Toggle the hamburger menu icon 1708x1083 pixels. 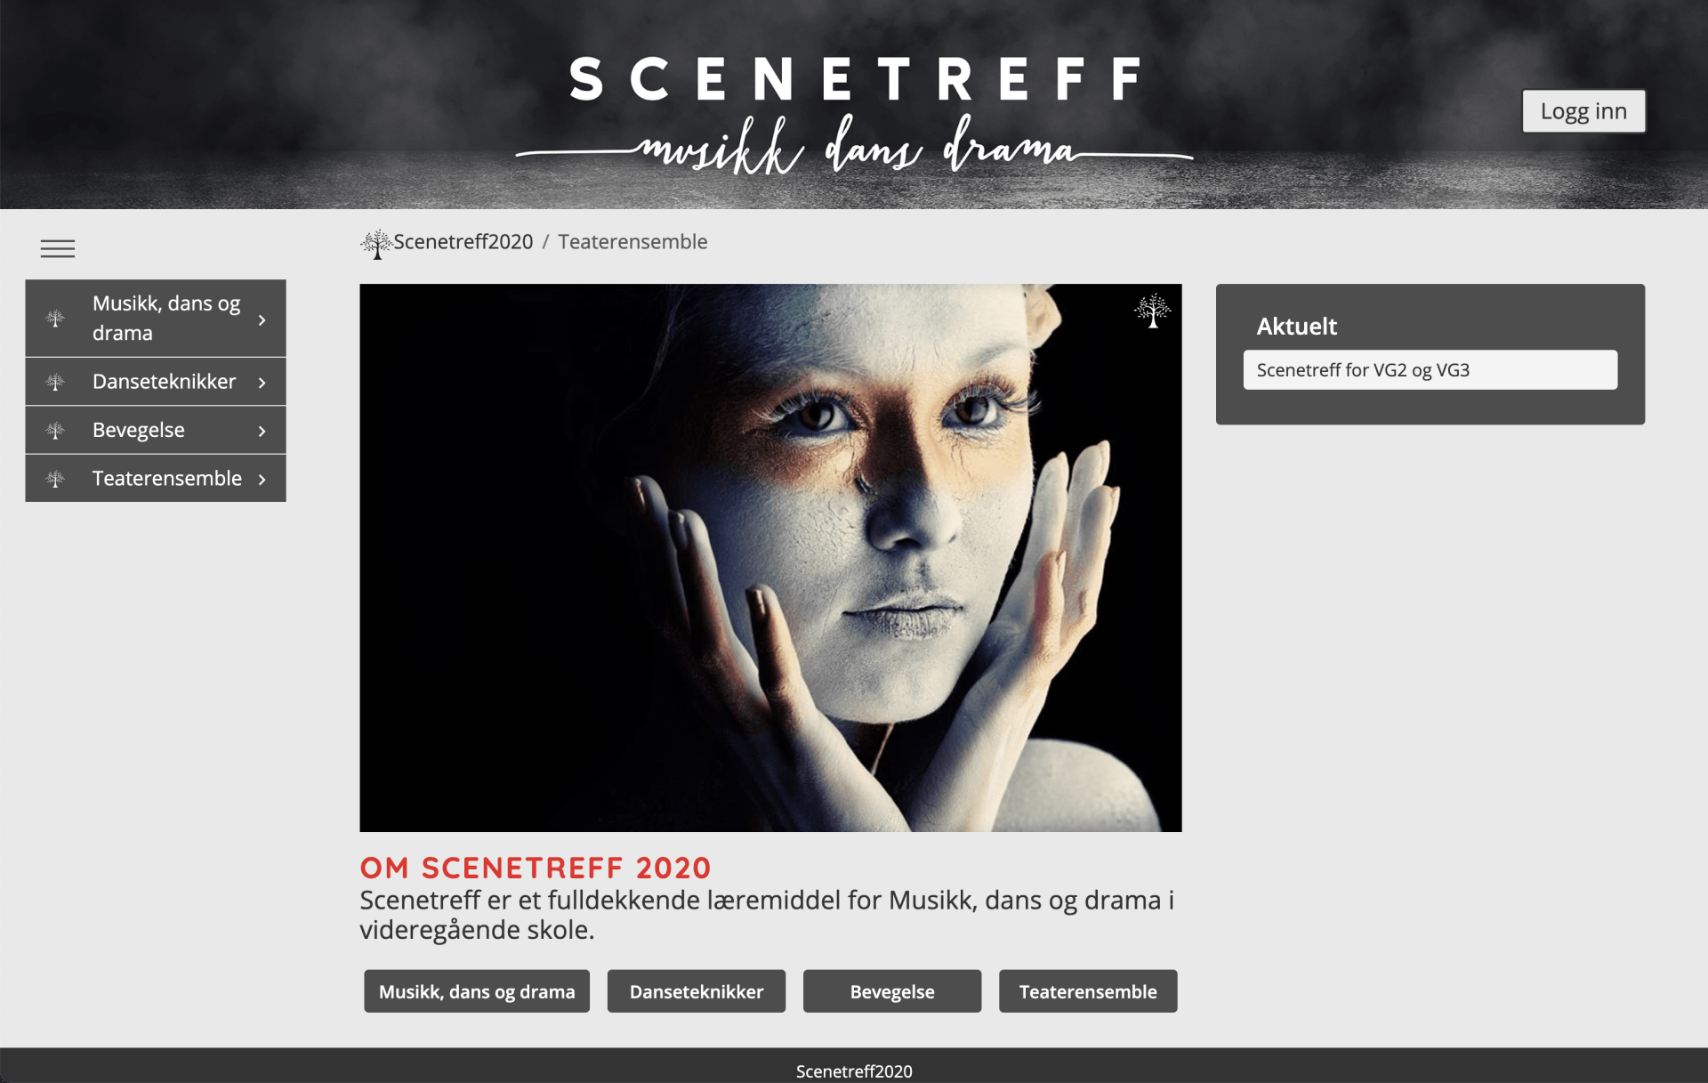point(58,249)
